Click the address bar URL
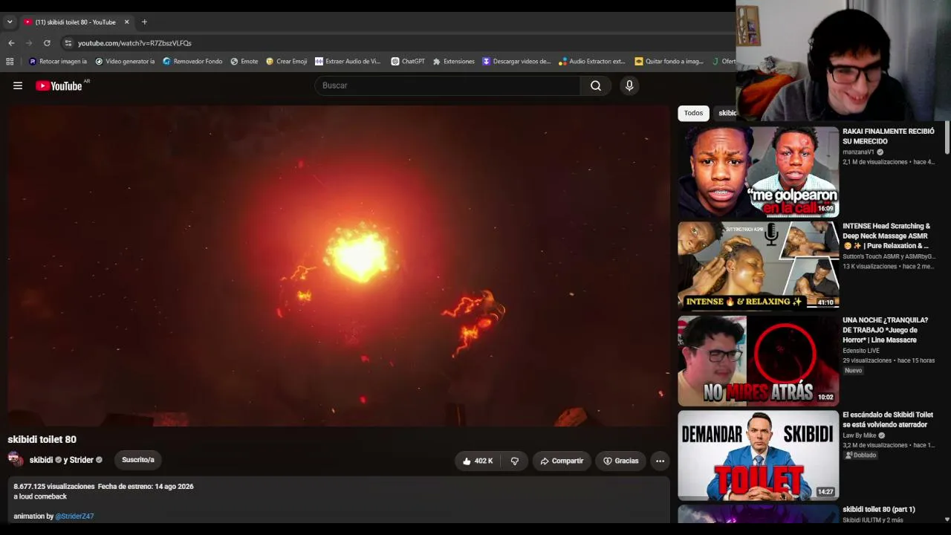The image size is (951, 535). pos(134,43)
